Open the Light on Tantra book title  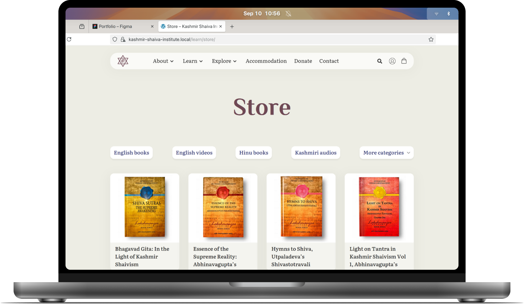click(x=377, y=256)
